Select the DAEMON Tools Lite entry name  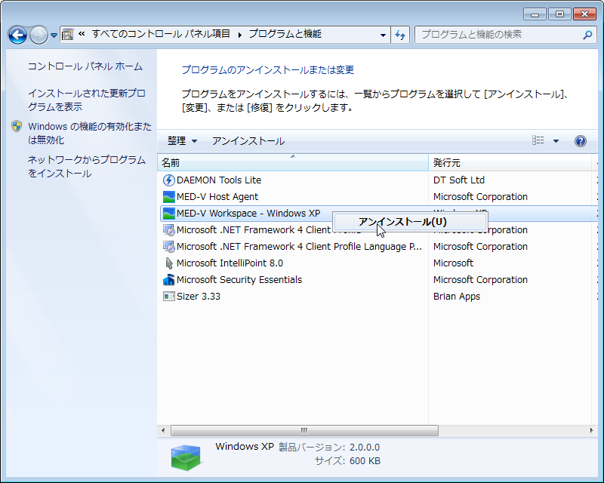click(x=219, y=180)
